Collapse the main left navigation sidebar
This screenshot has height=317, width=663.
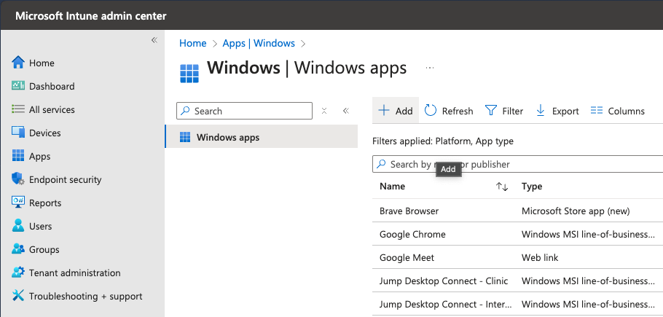point(154,40)
